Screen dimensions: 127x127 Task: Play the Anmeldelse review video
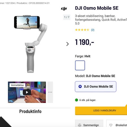pos(27,92)
